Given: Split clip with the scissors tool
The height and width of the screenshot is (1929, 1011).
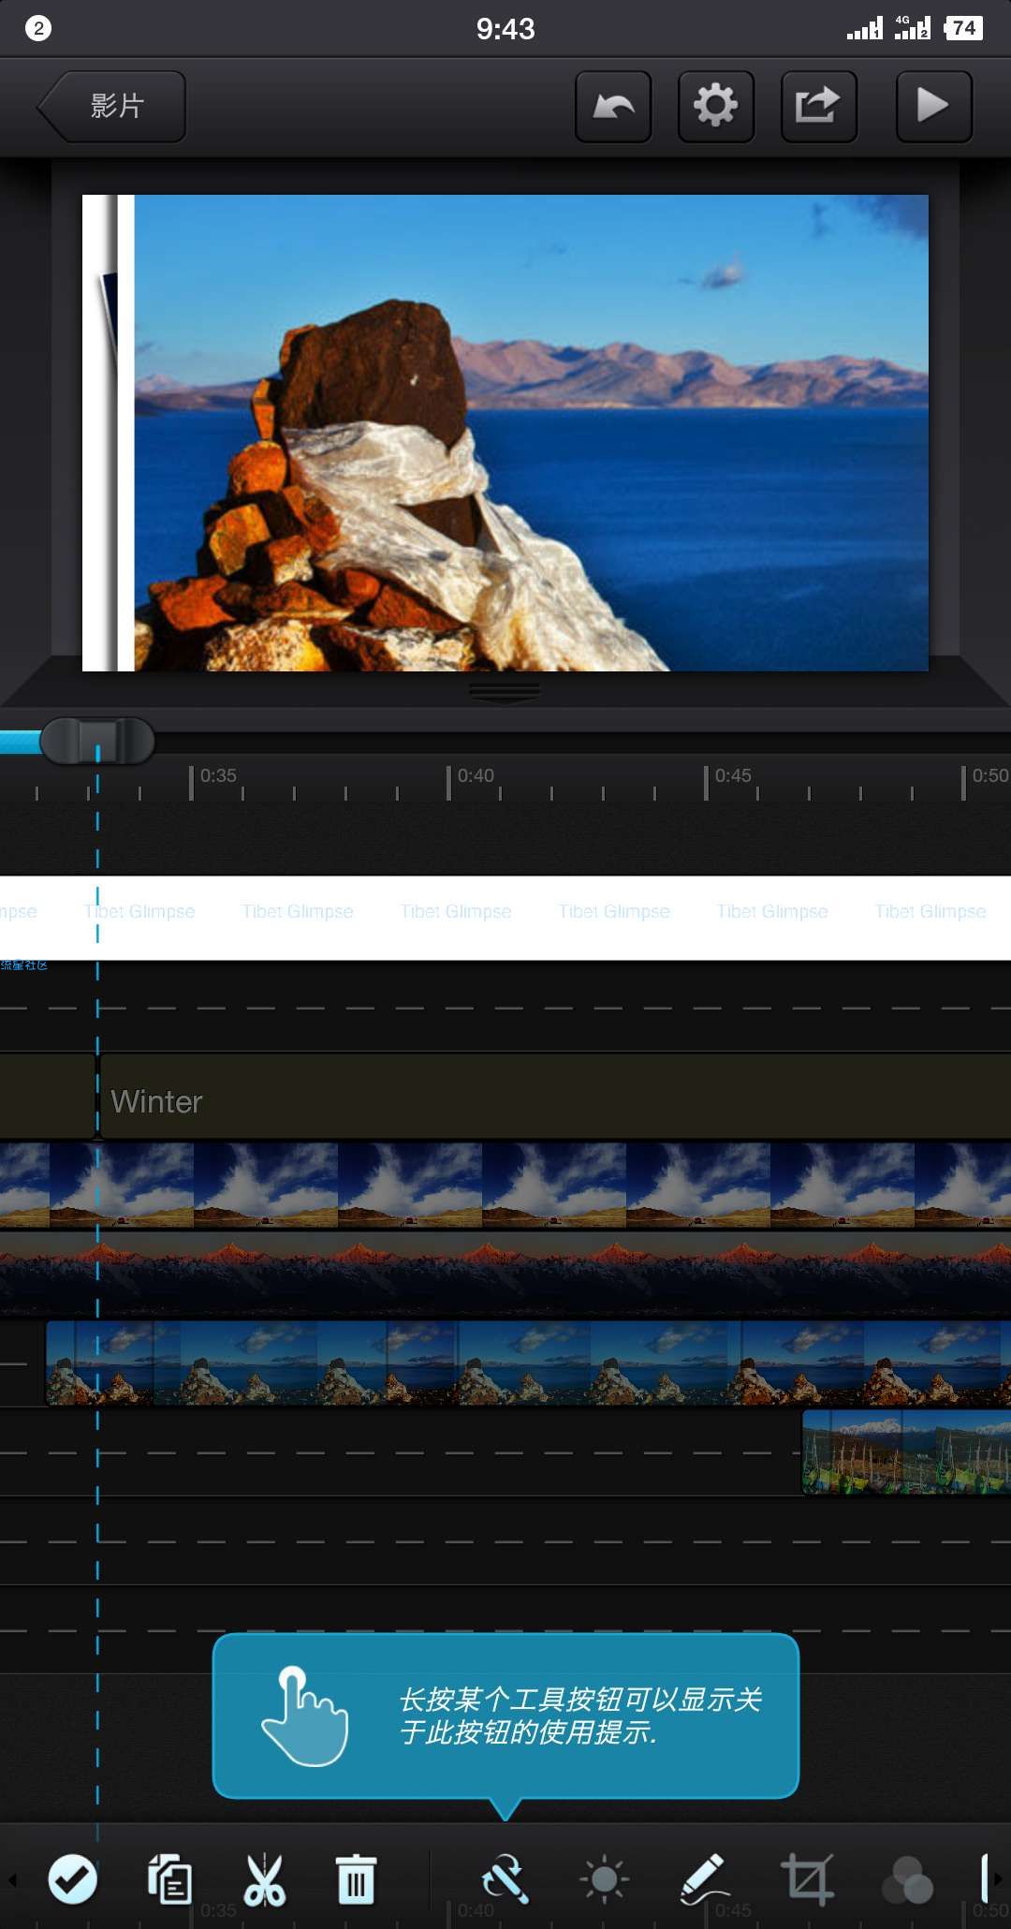Looking at the screenshot, I should [x=265, y=1878].
